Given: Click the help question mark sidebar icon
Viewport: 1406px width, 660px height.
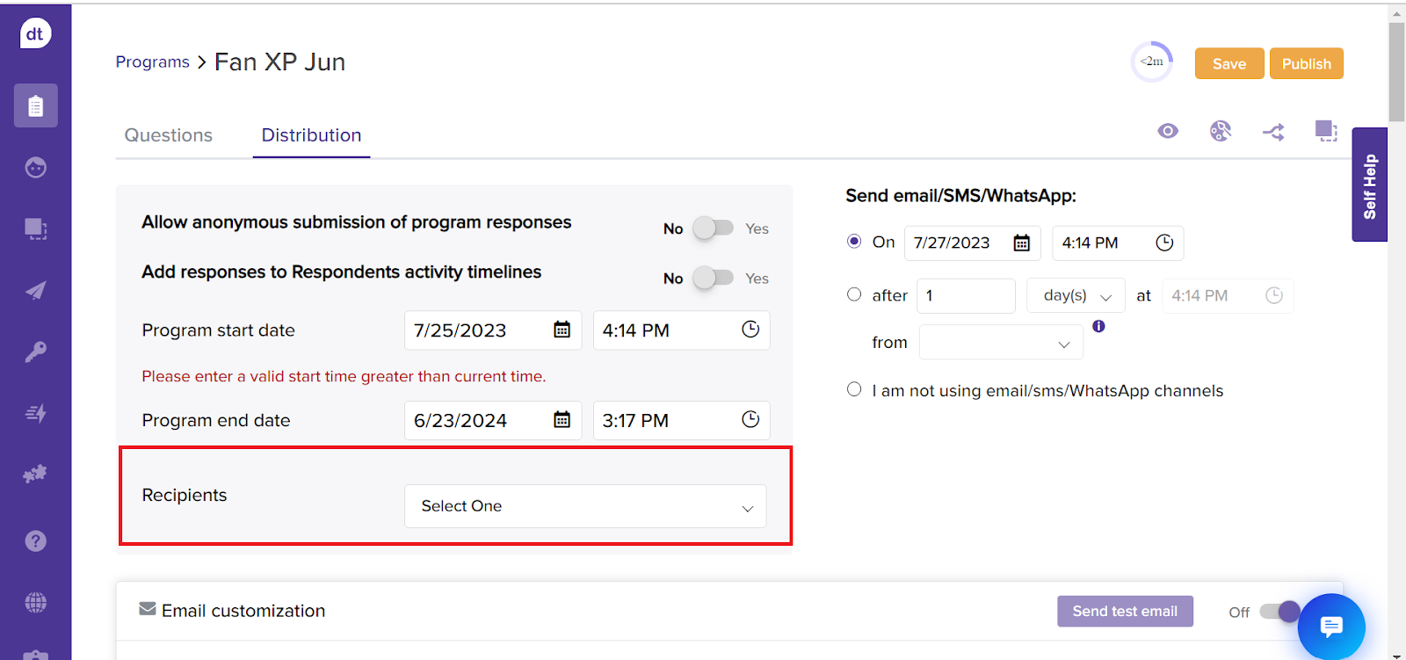Looking at the screenshot, I should pyautogui.click(x=35, y=540).
